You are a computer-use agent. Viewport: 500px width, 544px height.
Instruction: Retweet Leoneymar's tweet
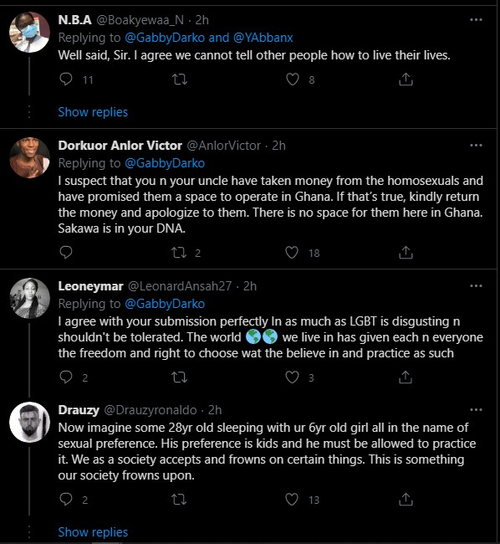click(180, 377)
